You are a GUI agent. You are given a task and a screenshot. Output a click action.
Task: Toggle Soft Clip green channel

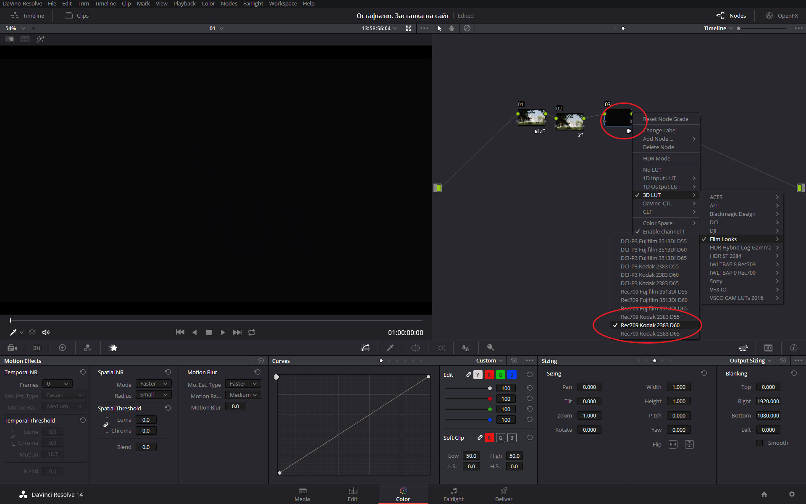500,438
